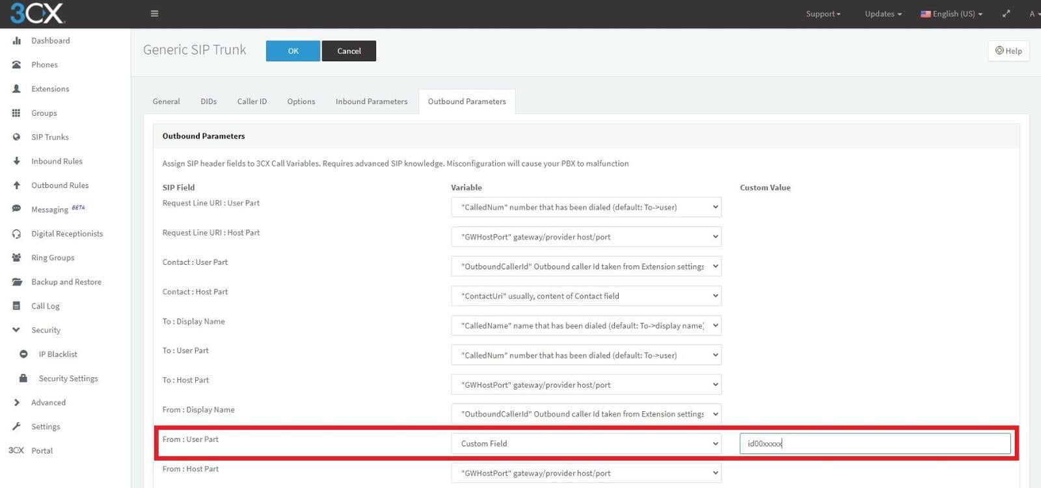Toggle the hamburger sidebar menu icon
Image resolution: width=1041 pixels, height=488 pixels.
pos(154,14)
